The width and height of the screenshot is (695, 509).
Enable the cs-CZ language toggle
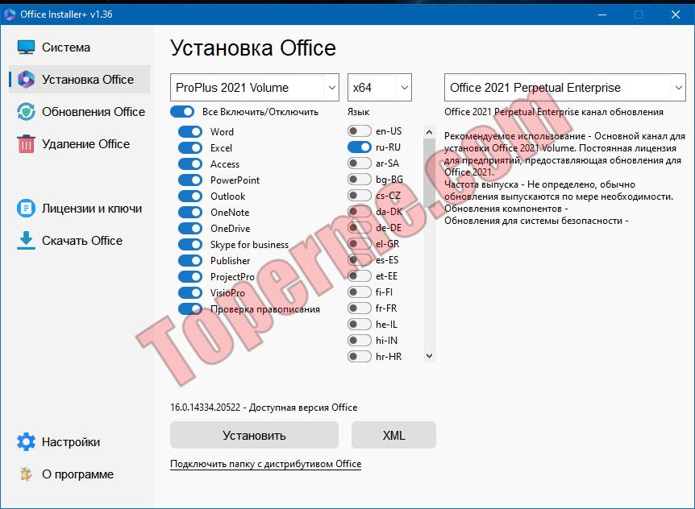360,195
